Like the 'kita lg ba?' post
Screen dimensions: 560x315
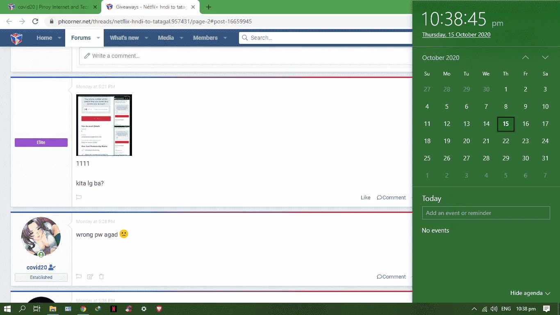[x=365, y=197]
